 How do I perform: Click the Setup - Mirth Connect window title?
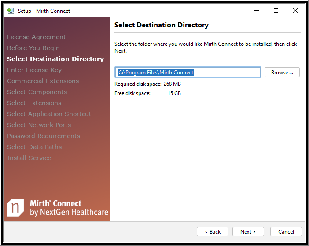coord(44,11)
